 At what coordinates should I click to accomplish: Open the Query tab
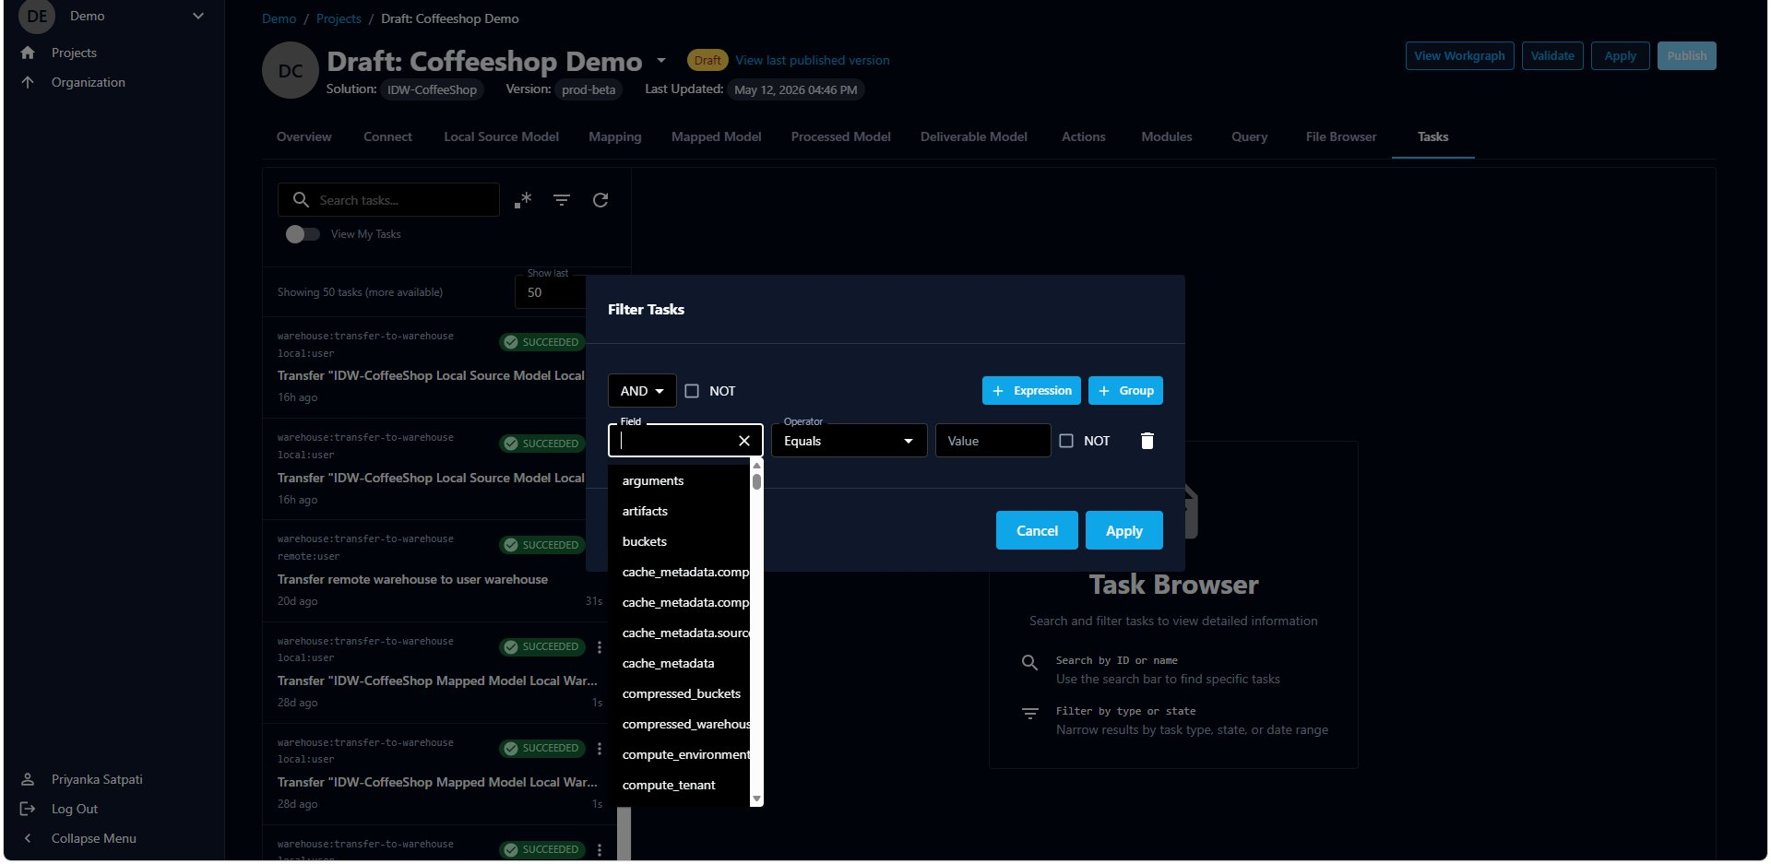click(x=1250, y=136)
